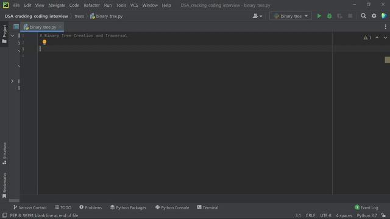Open the Help menu
390x219 pixels.
(166, 5)
